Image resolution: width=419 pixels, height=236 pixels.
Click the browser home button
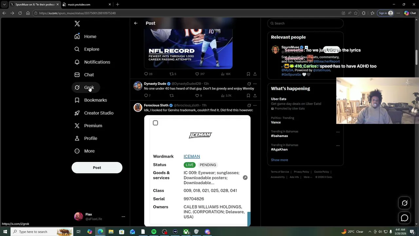click(x=28, y=13)
